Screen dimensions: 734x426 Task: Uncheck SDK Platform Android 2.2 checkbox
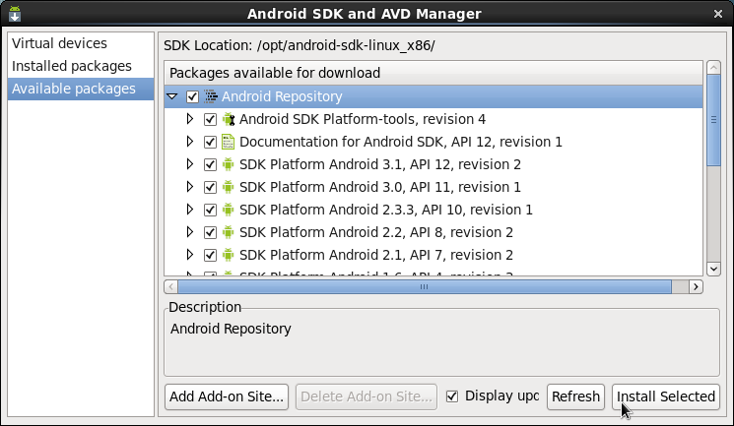point(210,232)
